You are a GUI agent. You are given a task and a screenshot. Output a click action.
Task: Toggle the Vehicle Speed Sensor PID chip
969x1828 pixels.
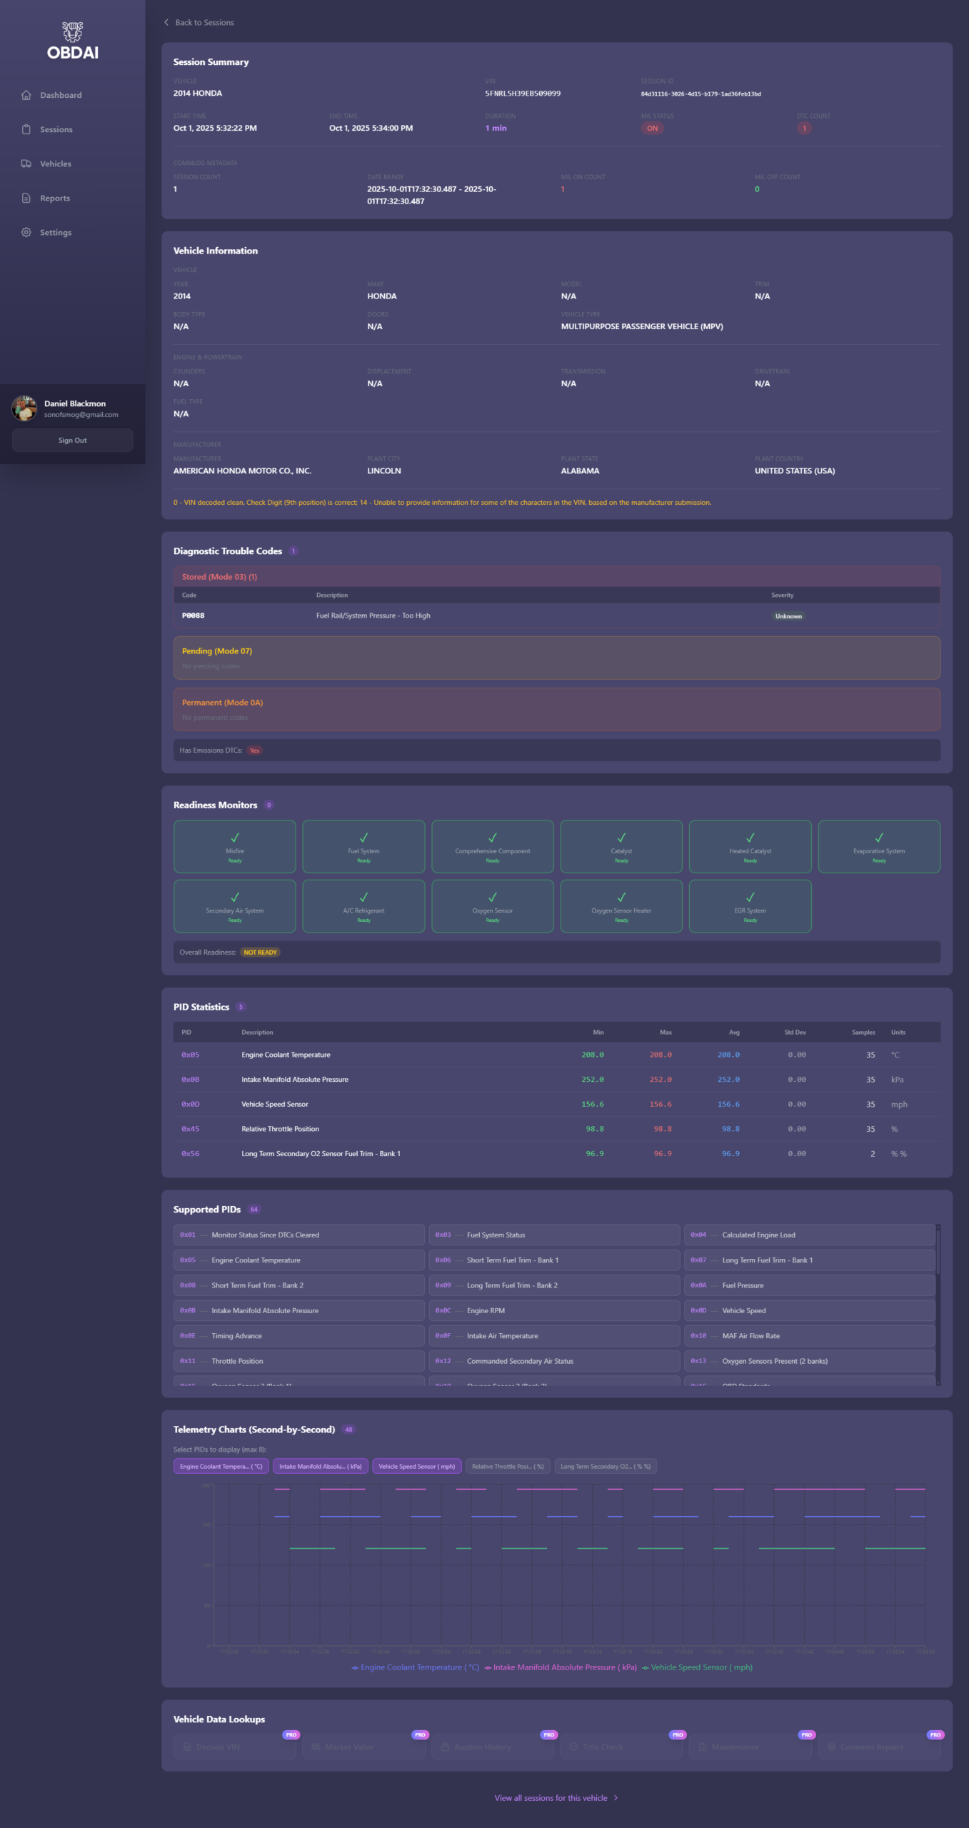click(x=416, y=1466)
